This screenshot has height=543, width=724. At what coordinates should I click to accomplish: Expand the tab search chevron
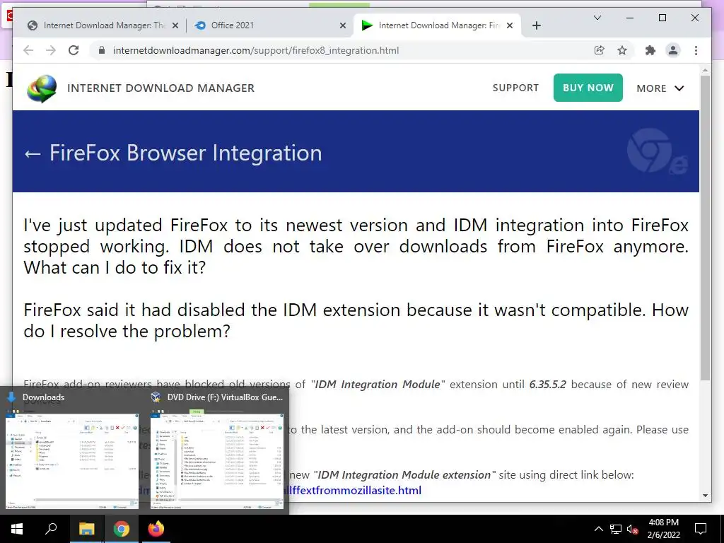click(597, 18)
